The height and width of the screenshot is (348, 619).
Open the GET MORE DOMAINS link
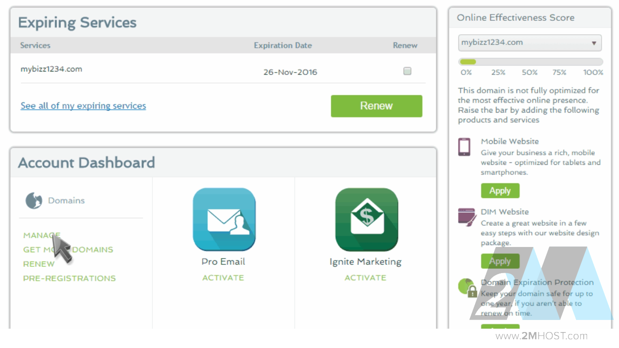click(x=68, y=250)
